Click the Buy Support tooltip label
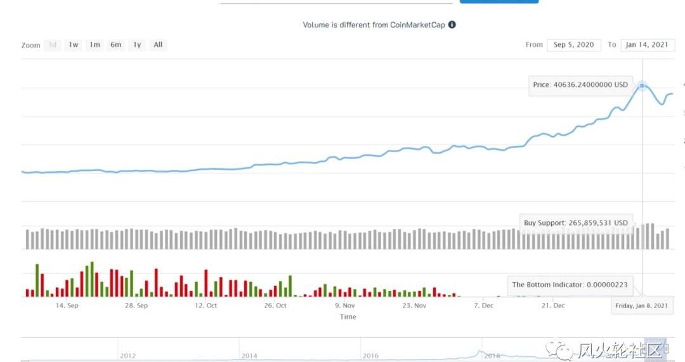The height and width of the screenshot is (362, 685). click(x=575, y=223)
